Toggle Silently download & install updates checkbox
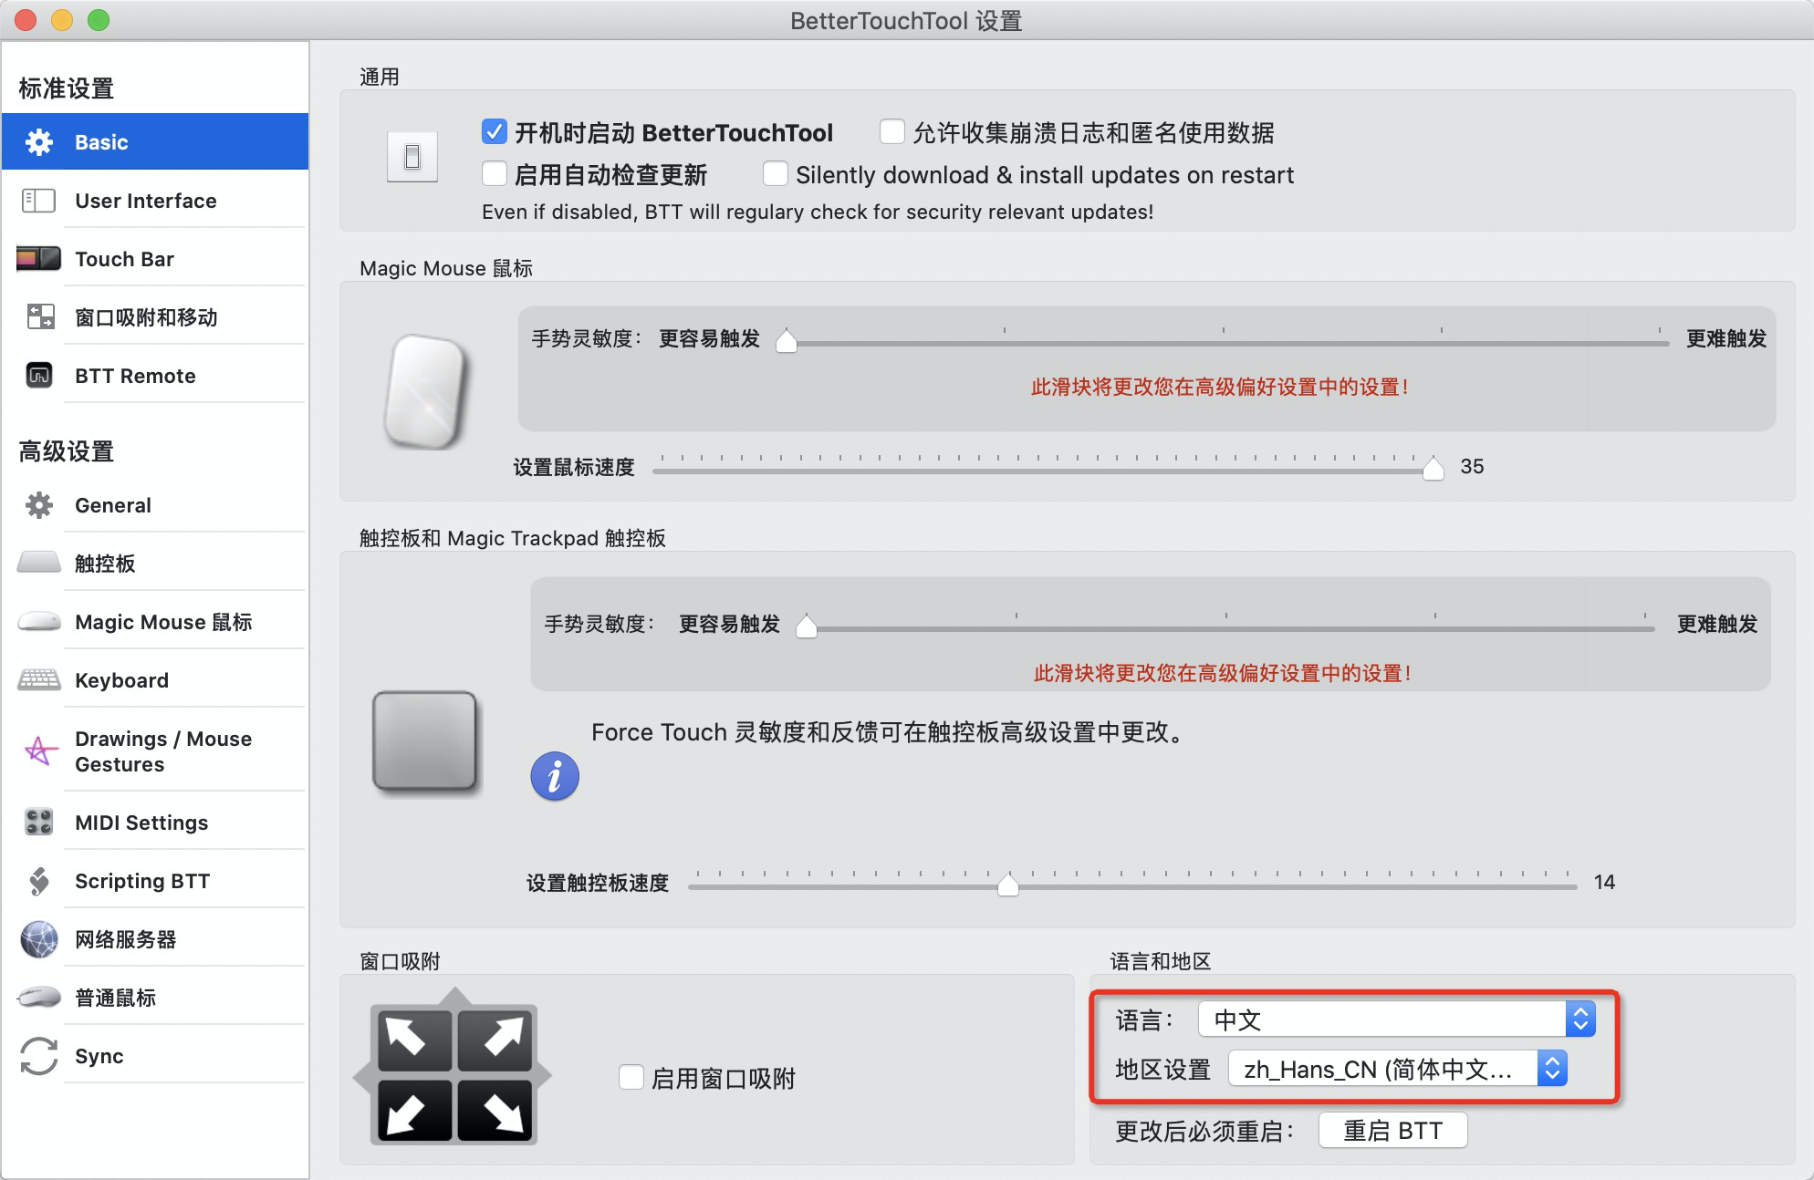Image resolution: width=1814 pixels, height=1180 pixels. pyautogui.click(x=775, y=173)
